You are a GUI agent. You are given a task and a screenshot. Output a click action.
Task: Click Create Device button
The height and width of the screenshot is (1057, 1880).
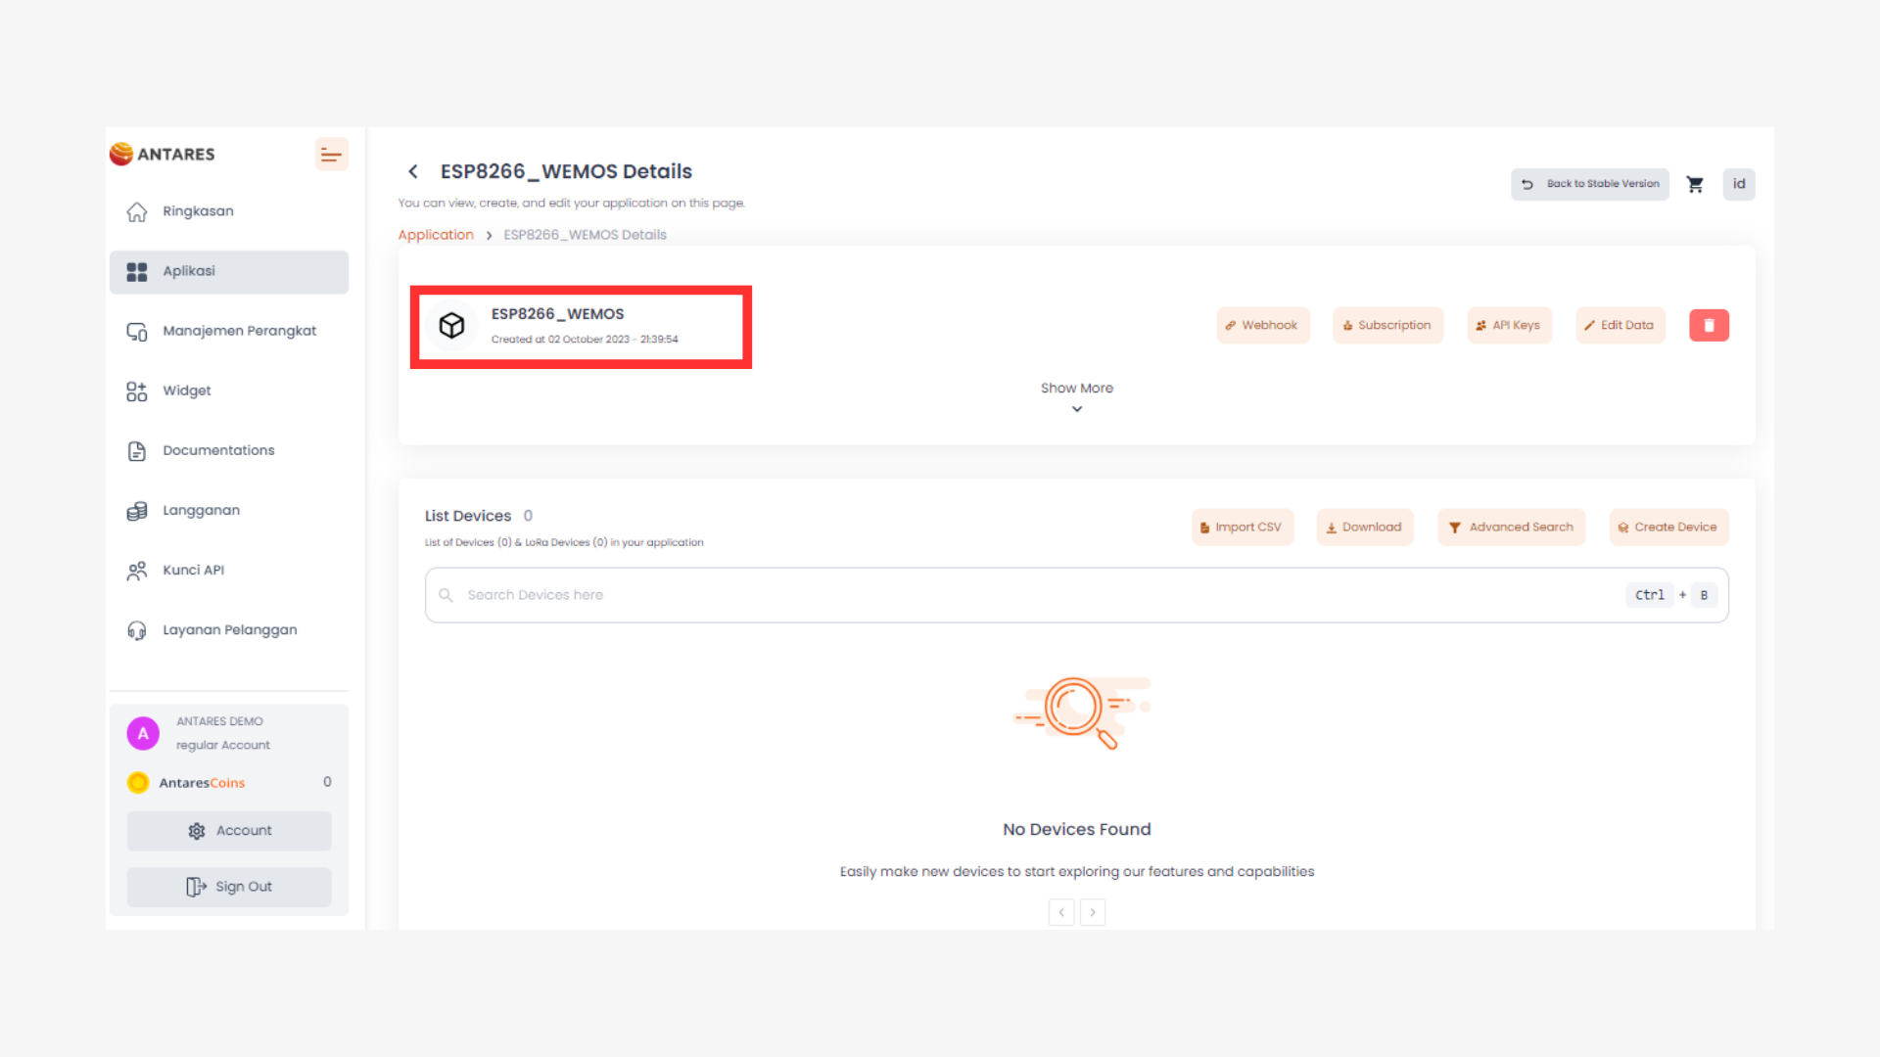tap(1668, 528)
